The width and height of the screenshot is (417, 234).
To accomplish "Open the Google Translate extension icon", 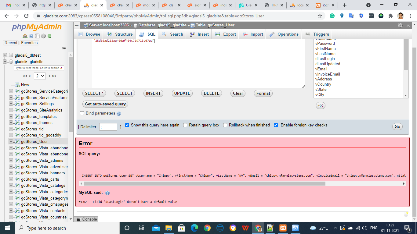I will (352, 16).
